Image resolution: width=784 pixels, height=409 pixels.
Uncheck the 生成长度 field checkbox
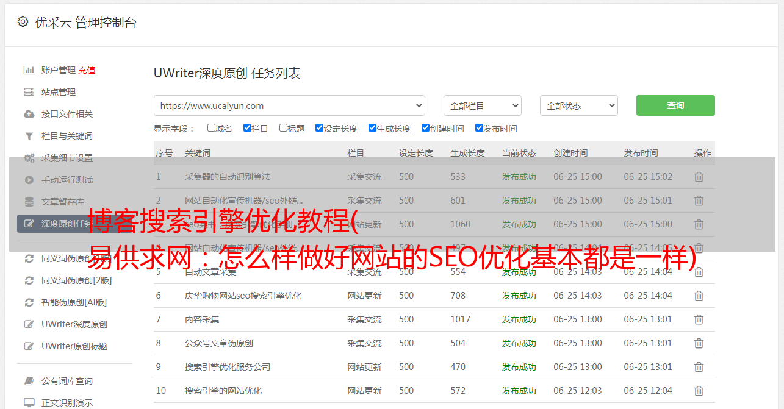click(372, 128)
